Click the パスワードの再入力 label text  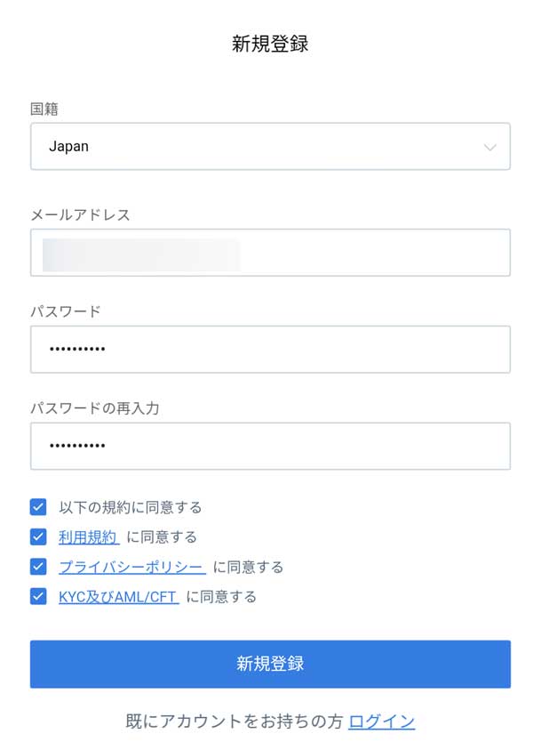coord(95,408)
